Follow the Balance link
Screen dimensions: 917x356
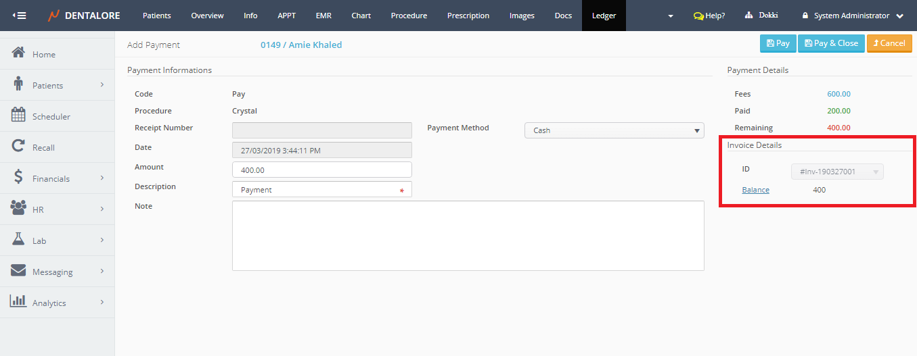coord(755,190)
